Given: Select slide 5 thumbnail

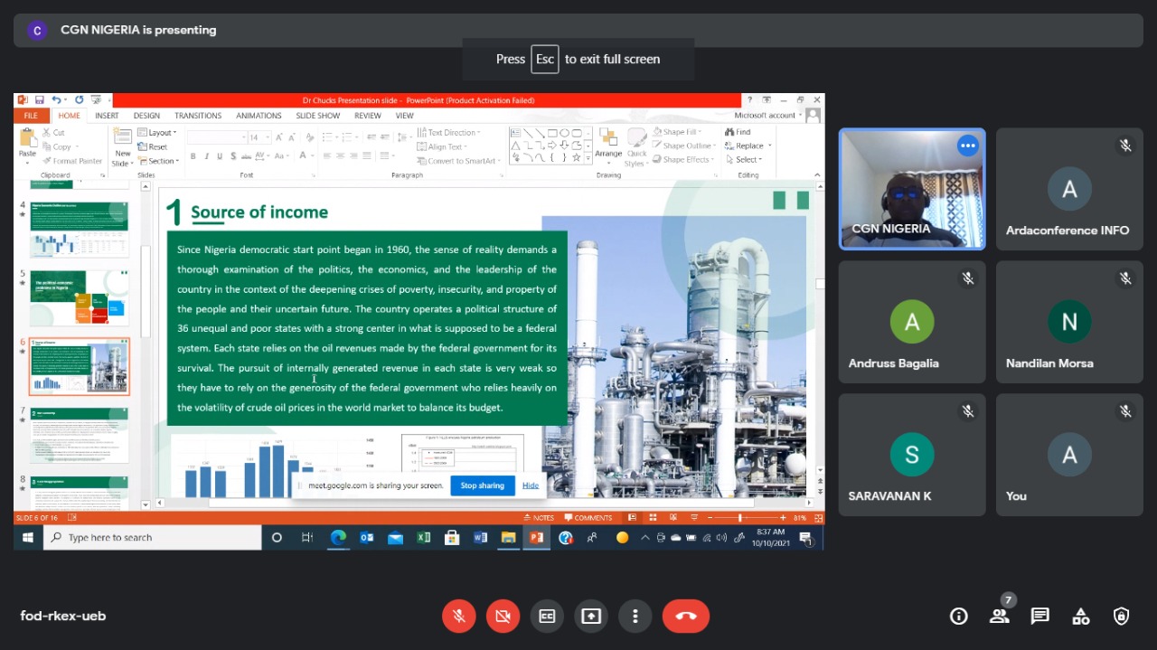Looking at the screenshot, I should pos(80,298).
